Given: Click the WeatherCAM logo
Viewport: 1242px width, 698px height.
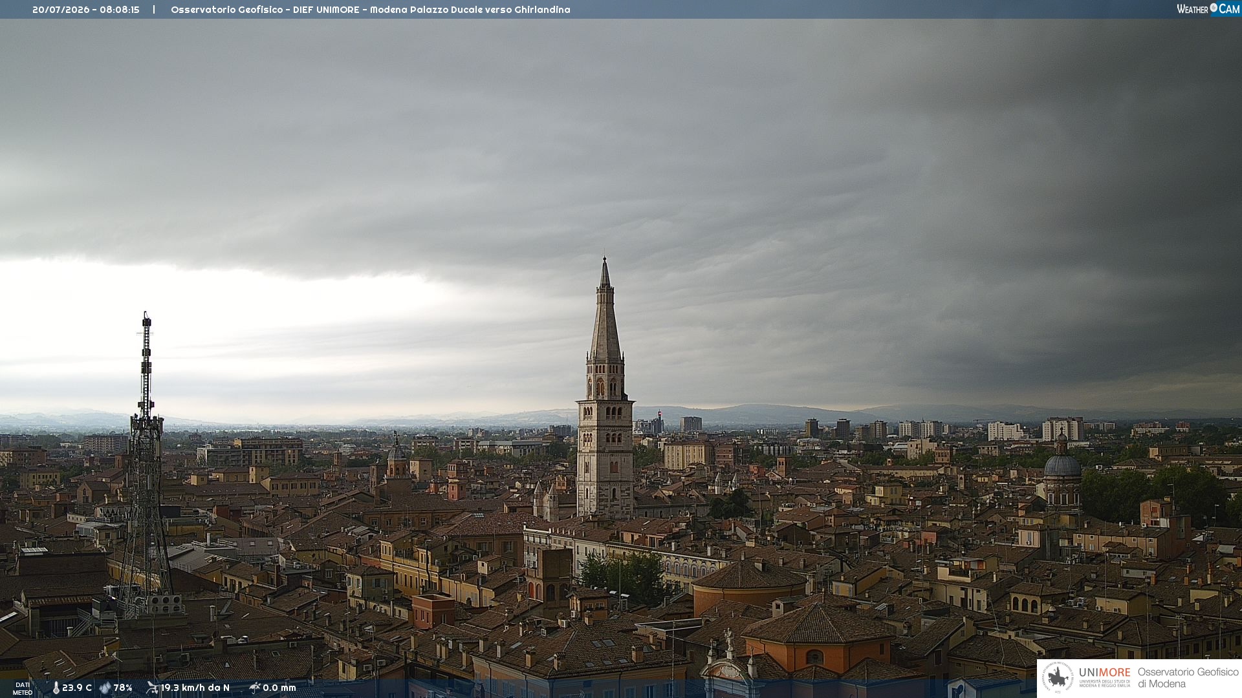Looking at the screenshot, I should click(x=1208, y=9).
